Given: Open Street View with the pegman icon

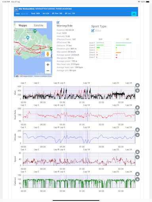Looking at the screenshot, I should point(48,54).
